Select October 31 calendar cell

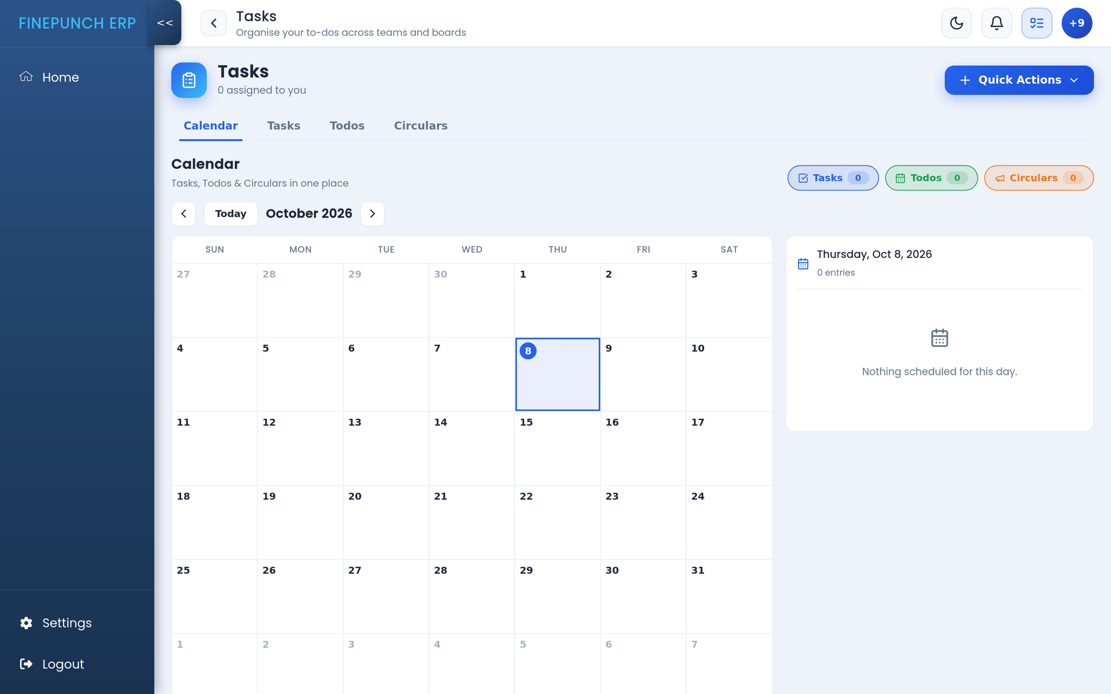tap(729, 596)
